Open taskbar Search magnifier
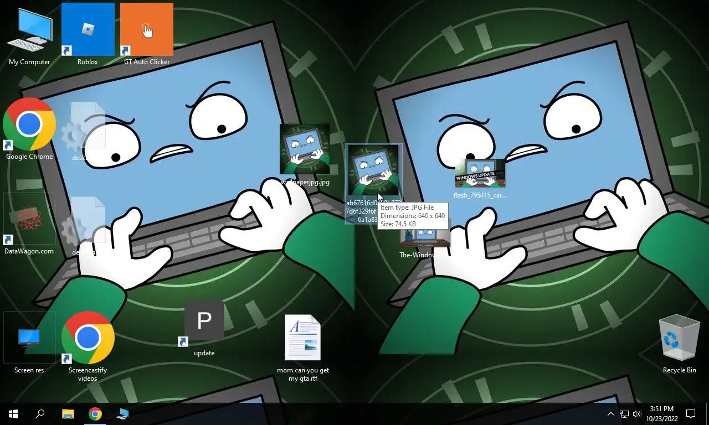 [x=40, y=414]
